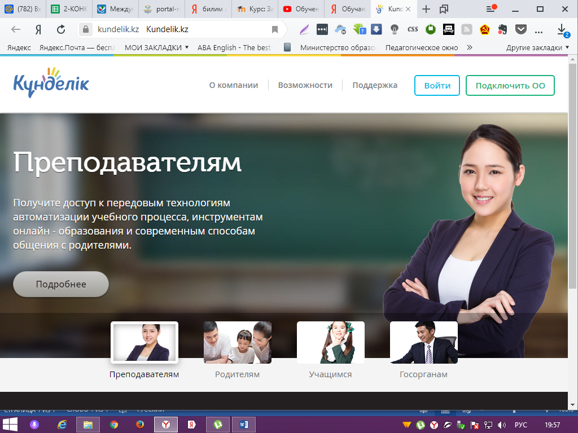The height and width of the screenshot is (433, 578).
Task: Open the purple feather extension
Action: (304, 29)
